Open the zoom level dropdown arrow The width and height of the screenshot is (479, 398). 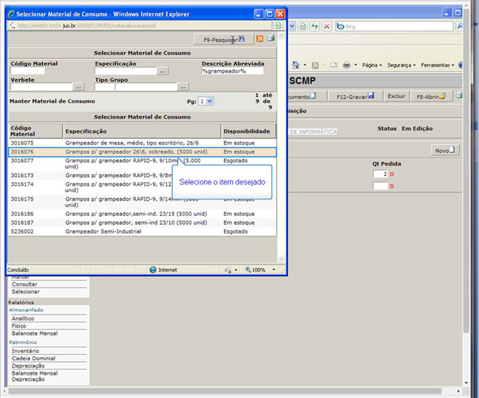pos(274,270)
